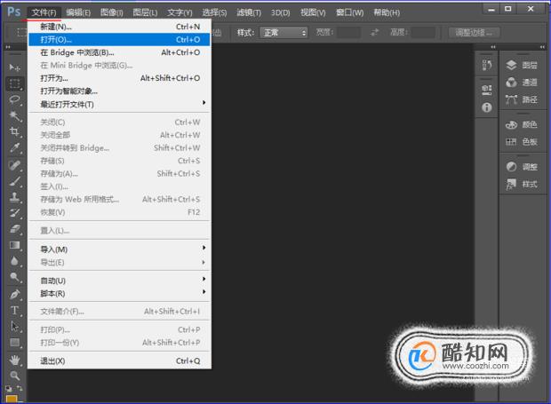This screenshot has height=404, width=551.
Task: Open the 文字(Y) menu
Action: click(x=180, y=12)
